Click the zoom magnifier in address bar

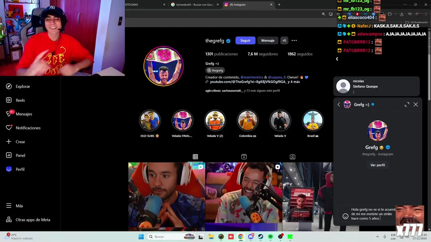click(324, 14)
